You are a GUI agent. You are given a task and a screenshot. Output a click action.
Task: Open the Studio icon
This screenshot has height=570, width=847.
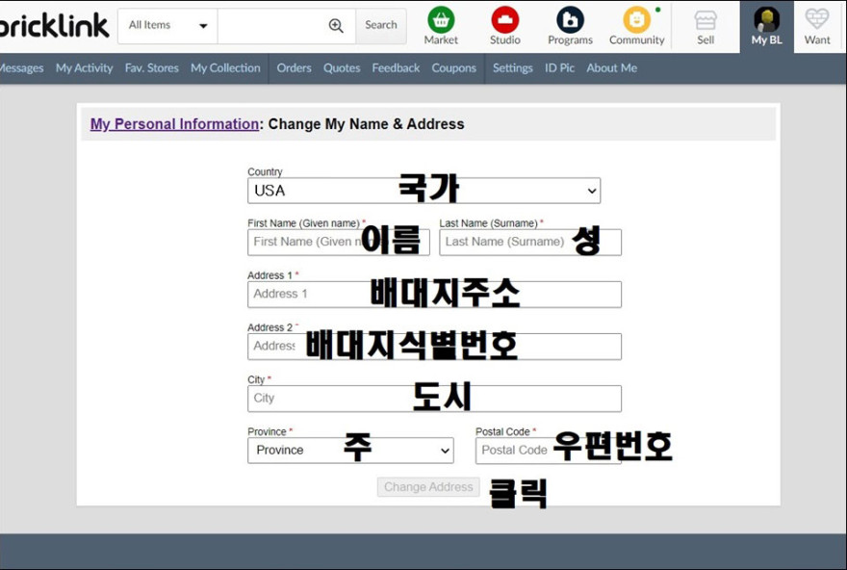tap(505, 20)
